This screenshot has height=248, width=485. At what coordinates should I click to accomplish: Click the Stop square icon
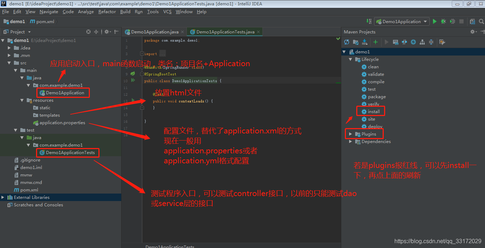tap(461, 21)
